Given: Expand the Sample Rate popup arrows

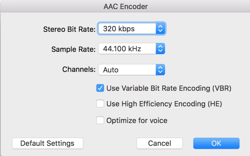Looking at the screenshot, I should (x=160, y=49).
